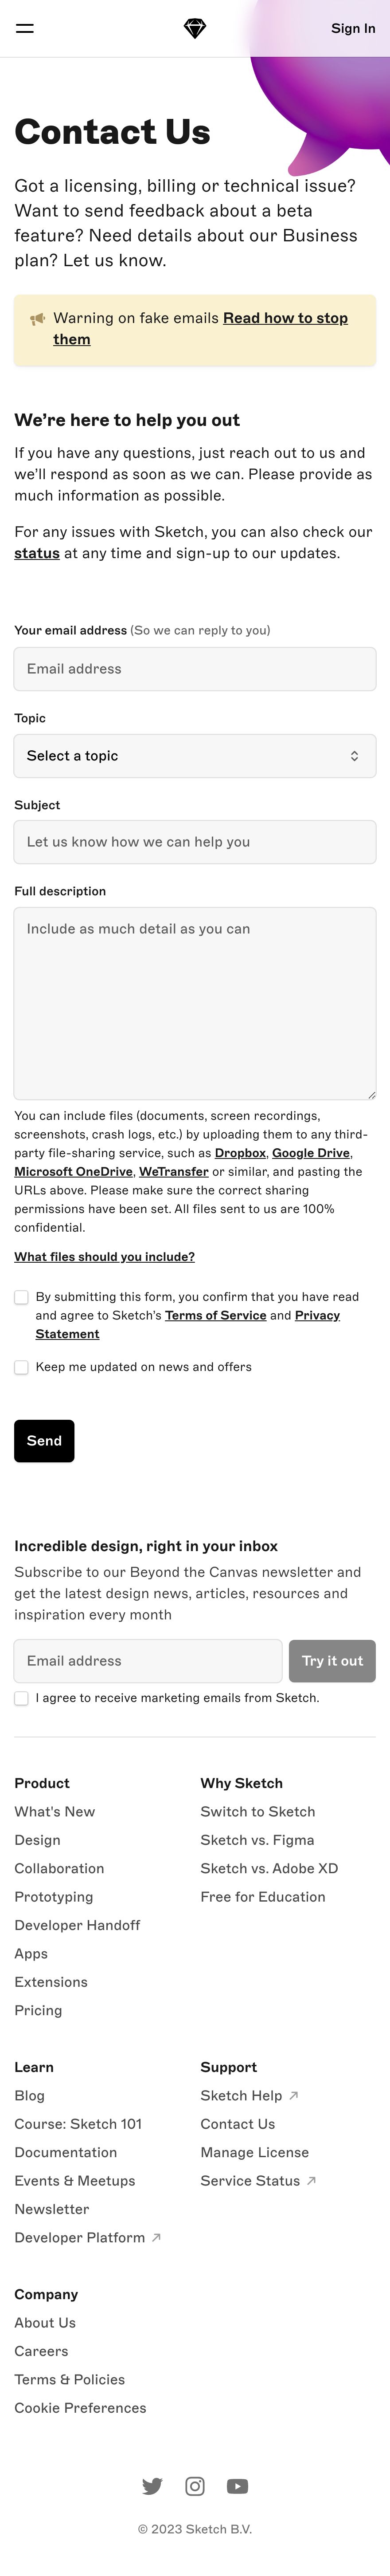Open the Instagram social icon

click(195, 2486)
